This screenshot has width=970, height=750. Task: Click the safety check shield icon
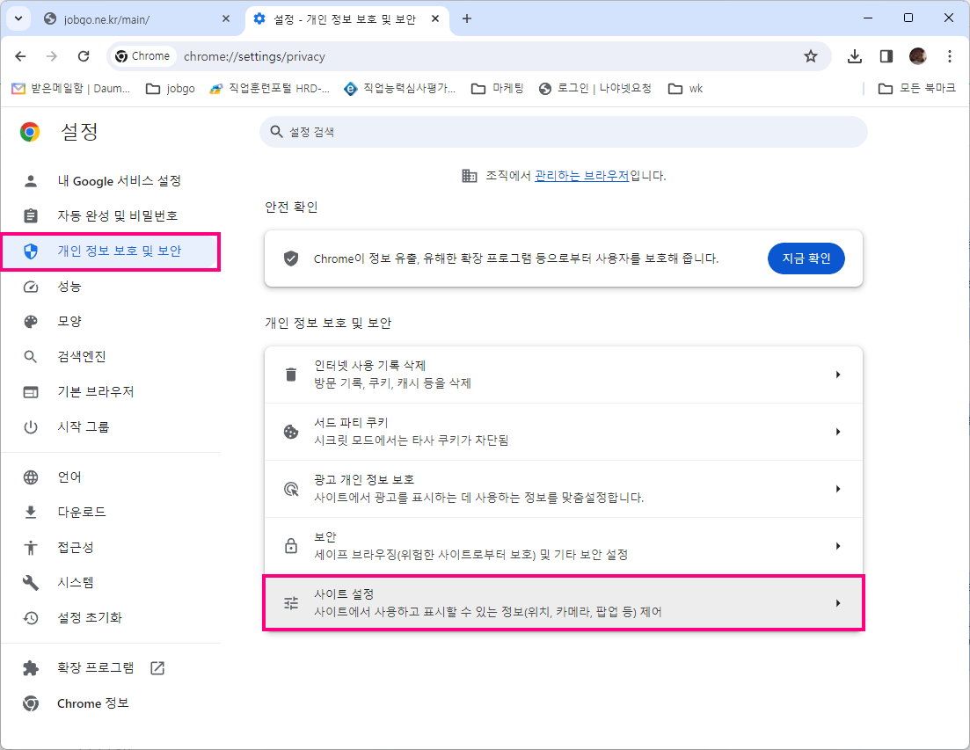[291, 258]
